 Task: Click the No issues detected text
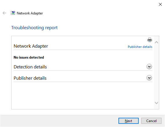pos(29,57)
